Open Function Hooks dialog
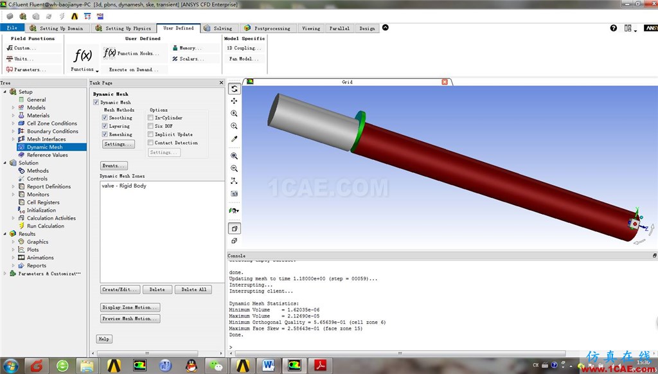 [x=131, y=53]
